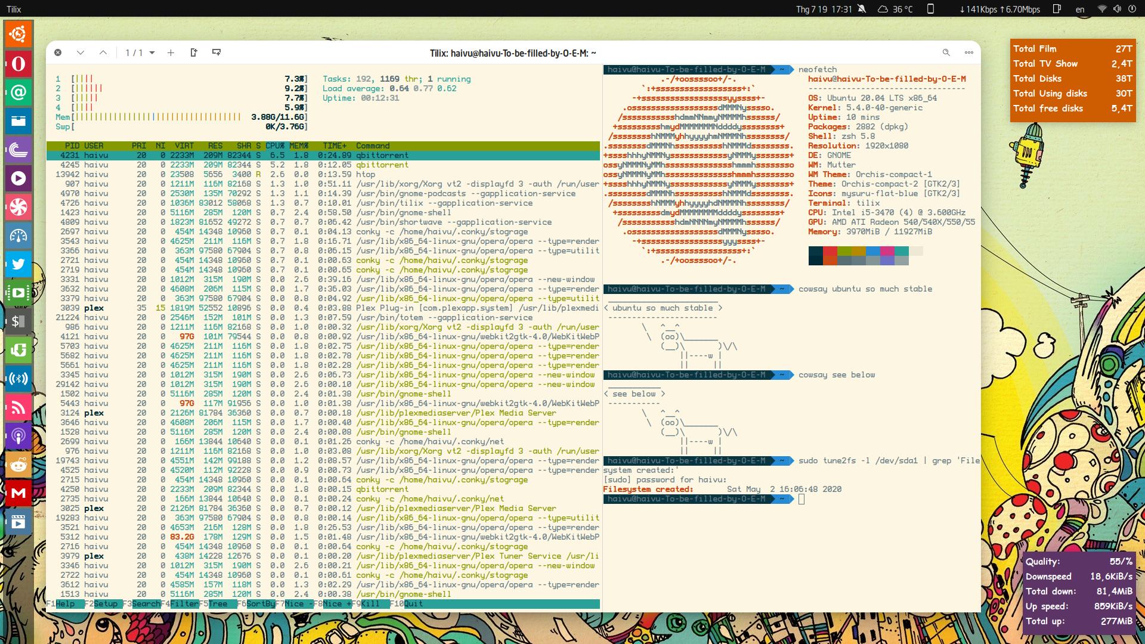The width and height of the screenshot is (1145, 644).
Task: Sort htop by the MEM% column header
Action: click(299, 145)
